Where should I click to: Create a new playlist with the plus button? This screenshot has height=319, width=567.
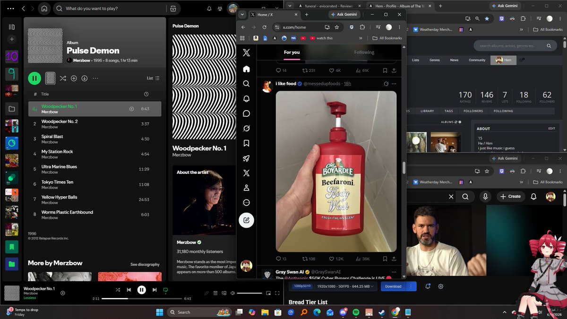(x=12, y=39)
